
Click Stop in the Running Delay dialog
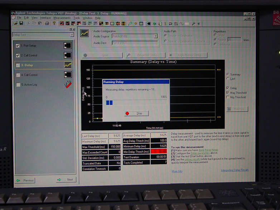(x=136, y=113)
